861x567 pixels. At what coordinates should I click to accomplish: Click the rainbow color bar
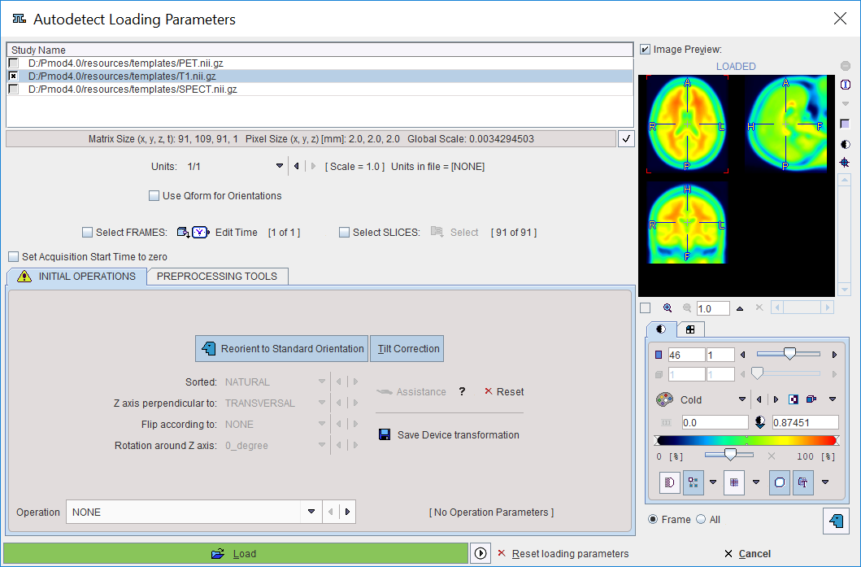click(x=747, y=440)
